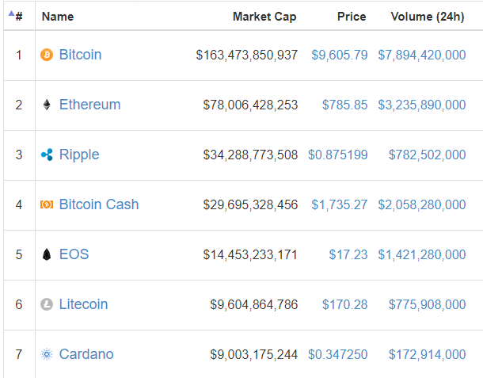
Task: Click the orange Bitcoin logo icon
Action: click(47, 55)
